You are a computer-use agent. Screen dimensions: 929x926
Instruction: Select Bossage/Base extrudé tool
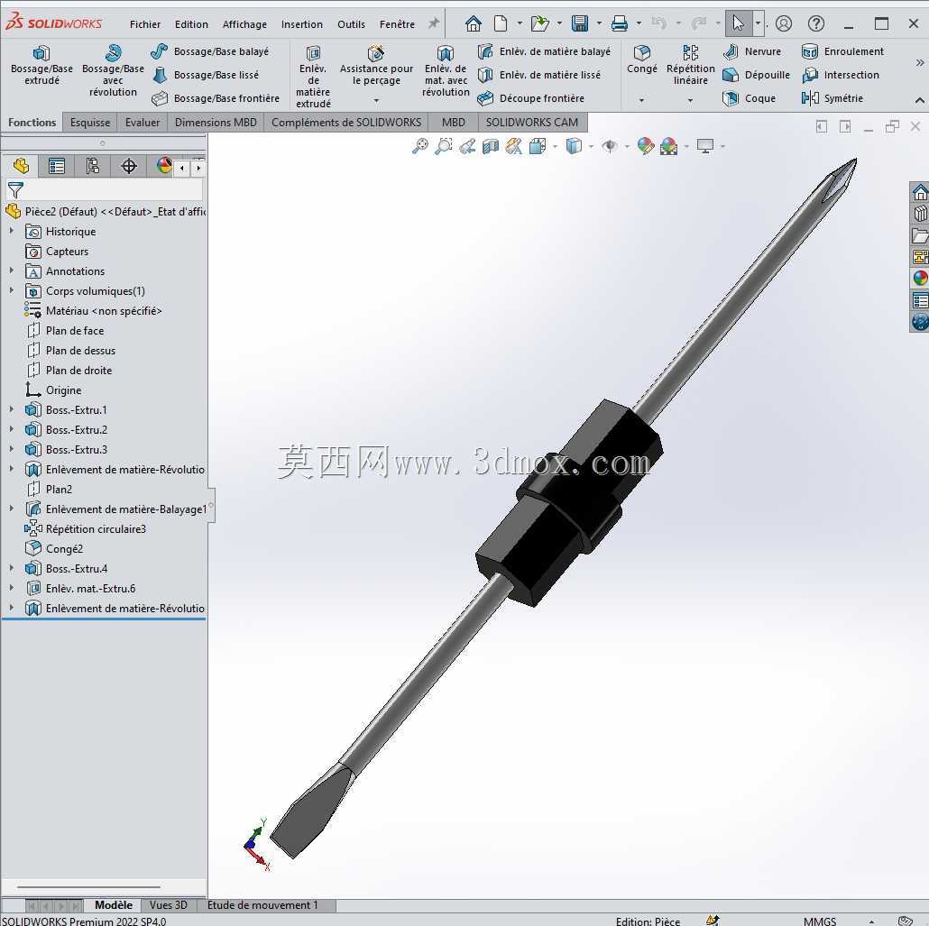coord(41,65)
